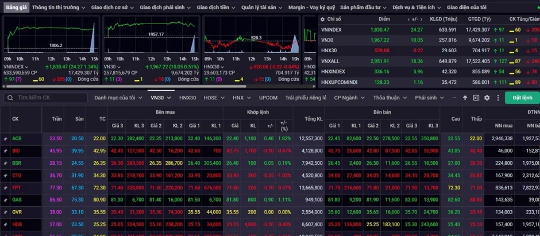Image resolution: width=540 pixels, height=236 pixels.
Task: Open the Margin - Vay ký quỹ menu
Action: tap(312, 7)
